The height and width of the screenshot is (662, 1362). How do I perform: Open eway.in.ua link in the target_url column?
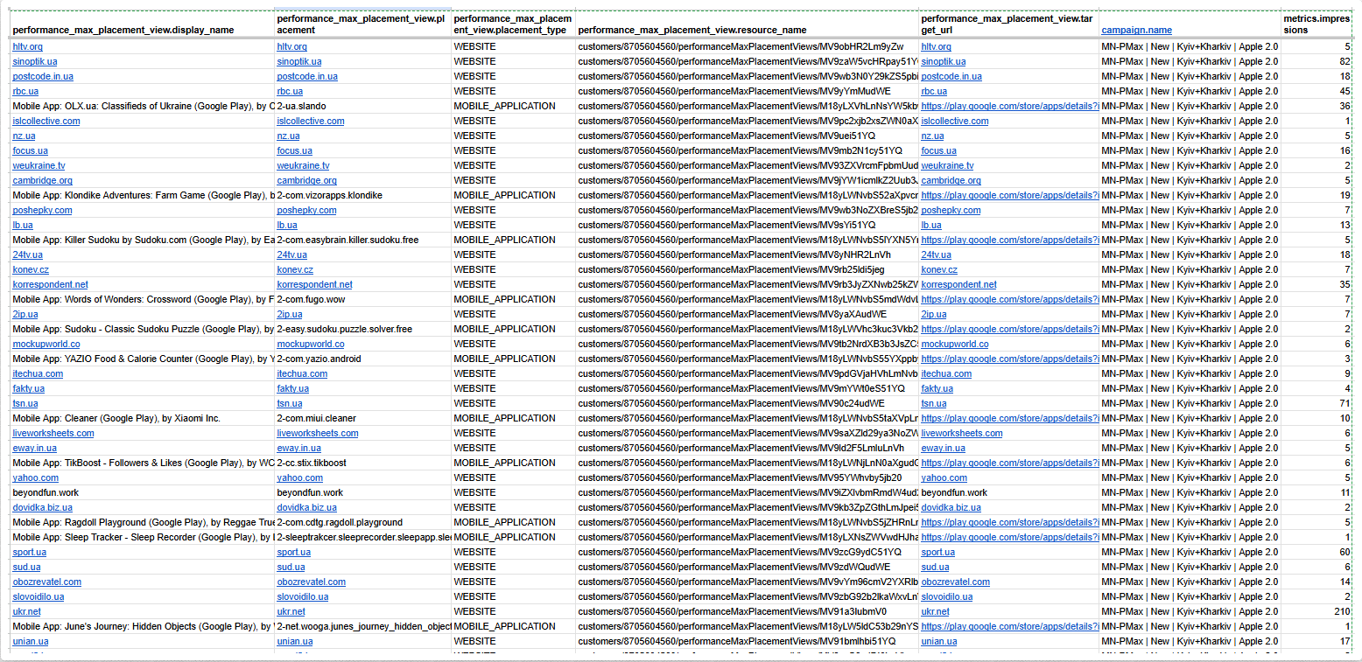[944, 448]
